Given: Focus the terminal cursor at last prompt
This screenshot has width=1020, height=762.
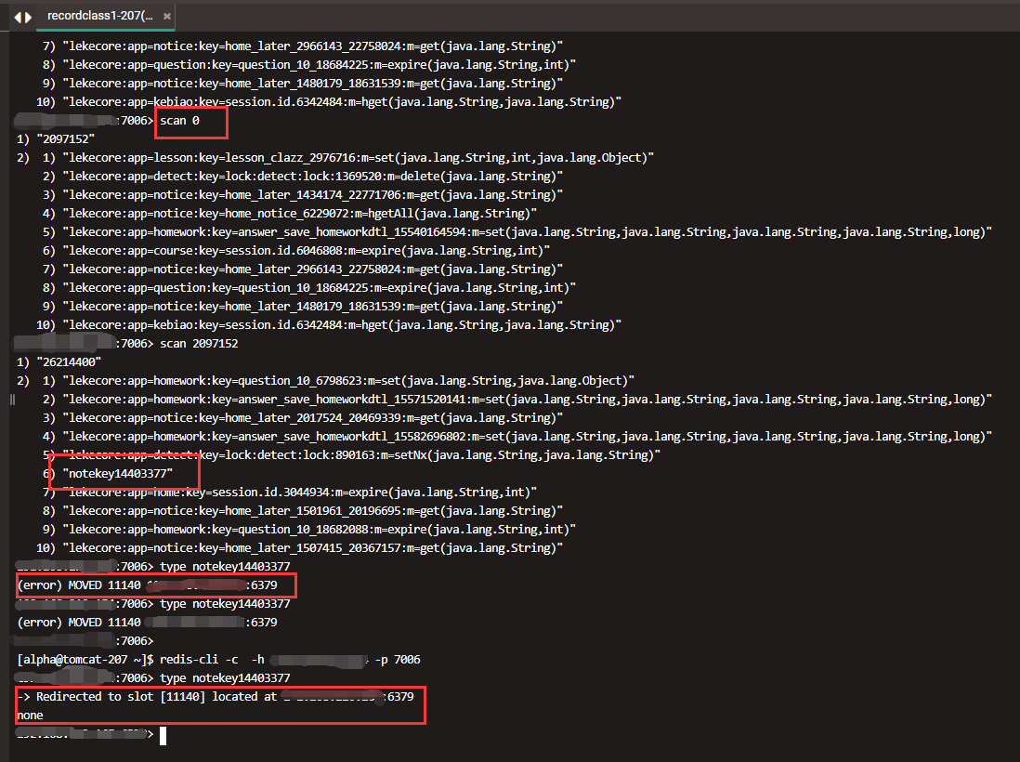Looking at the screenshot, I should click(x=163, y=735).
